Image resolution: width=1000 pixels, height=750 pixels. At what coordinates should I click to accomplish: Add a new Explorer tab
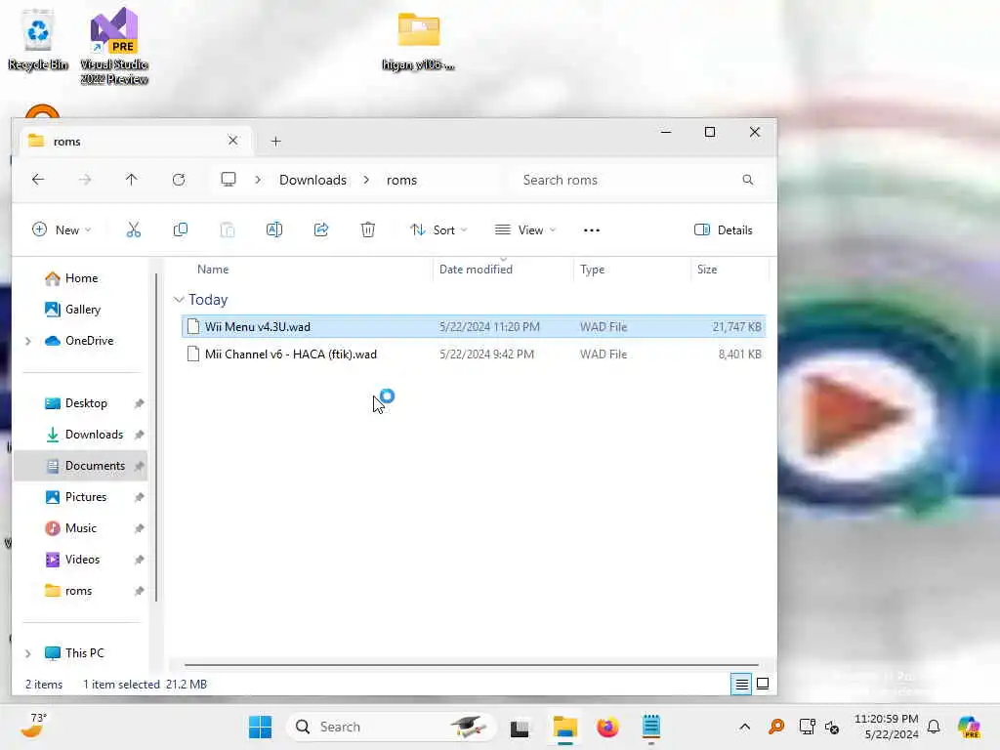tap(275, 141)
